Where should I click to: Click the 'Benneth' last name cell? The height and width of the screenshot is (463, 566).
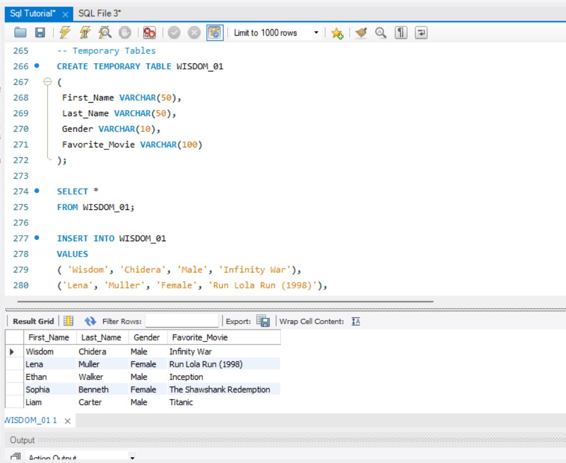tap(102, 390)
